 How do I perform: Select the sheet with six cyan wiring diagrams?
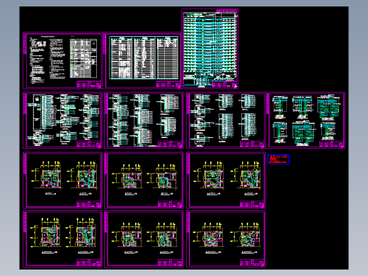point(306,120)
